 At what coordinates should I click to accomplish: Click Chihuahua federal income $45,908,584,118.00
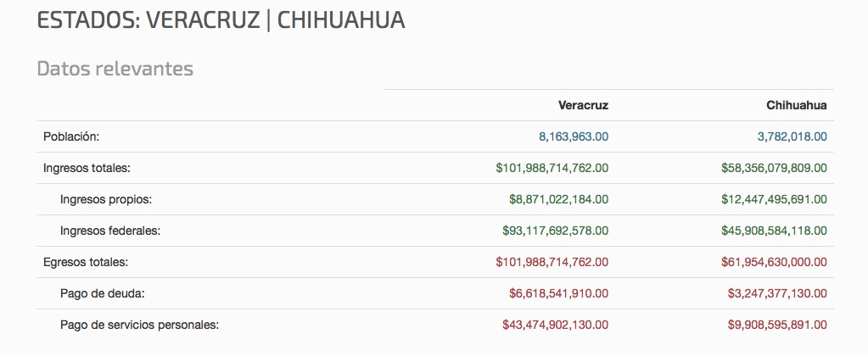tap(774, 231)
